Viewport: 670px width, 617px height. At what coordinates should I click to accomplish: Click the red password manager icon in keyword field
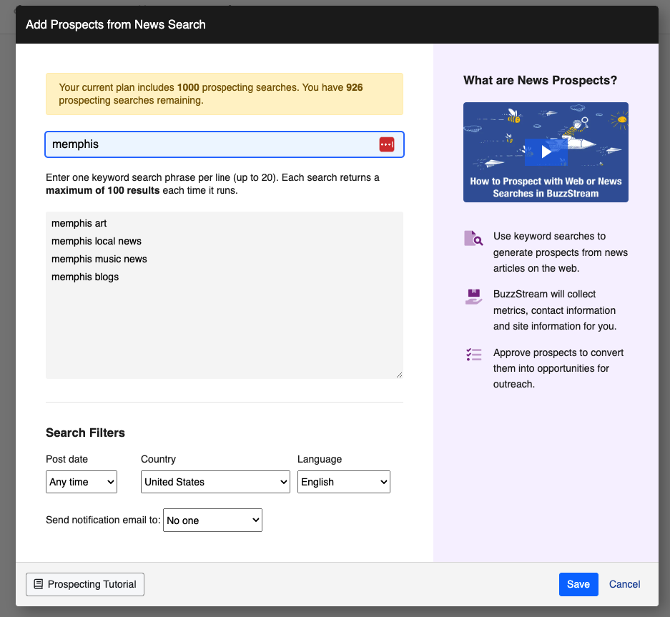pyautogui.click(x=387, y=144)
